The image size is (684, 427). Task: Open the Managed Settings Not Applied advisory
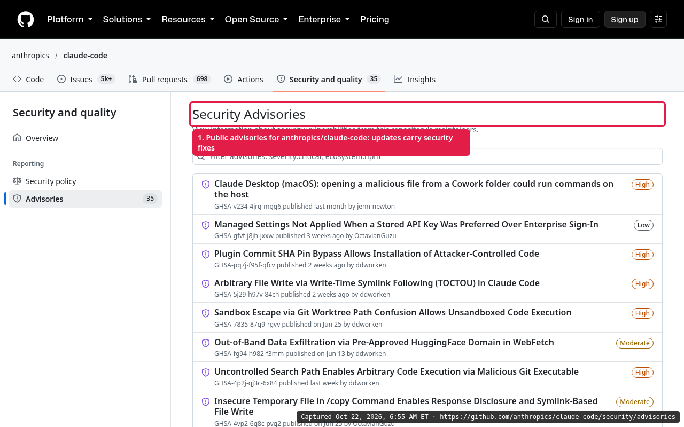(x=406, y=224)
